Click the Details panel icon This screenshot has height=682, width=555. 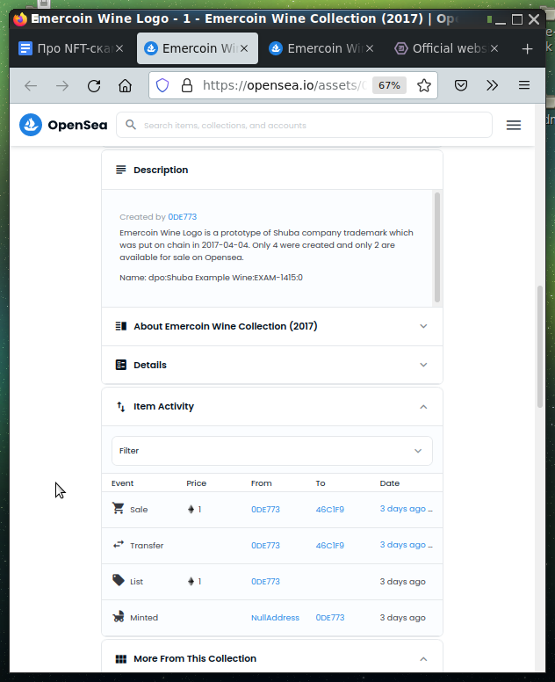coord(121,365)
